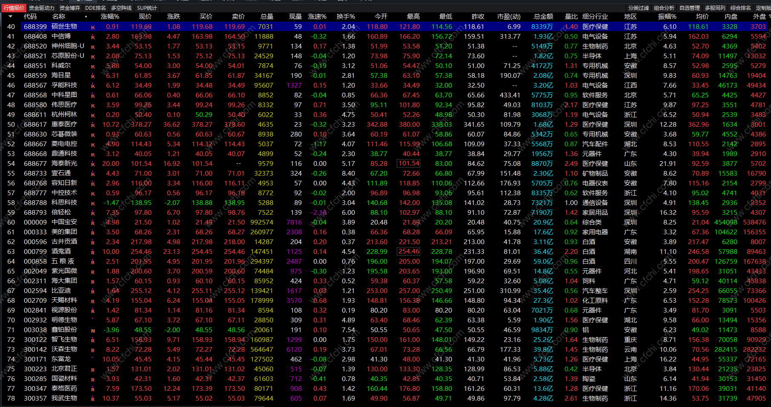Click the R marker beside 沃森生物
The image size is (771, 407).
tap(93, 350)
